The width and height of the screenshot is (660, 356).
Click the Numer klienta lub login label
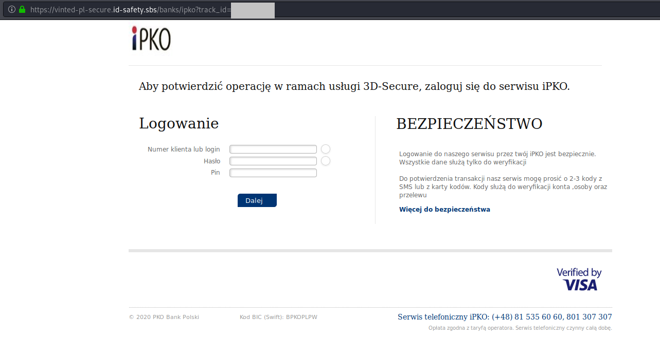184,149
